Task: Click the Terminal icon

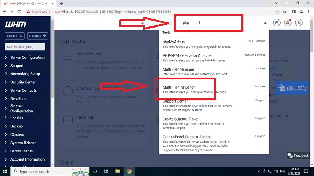Action: coord(68,120)
